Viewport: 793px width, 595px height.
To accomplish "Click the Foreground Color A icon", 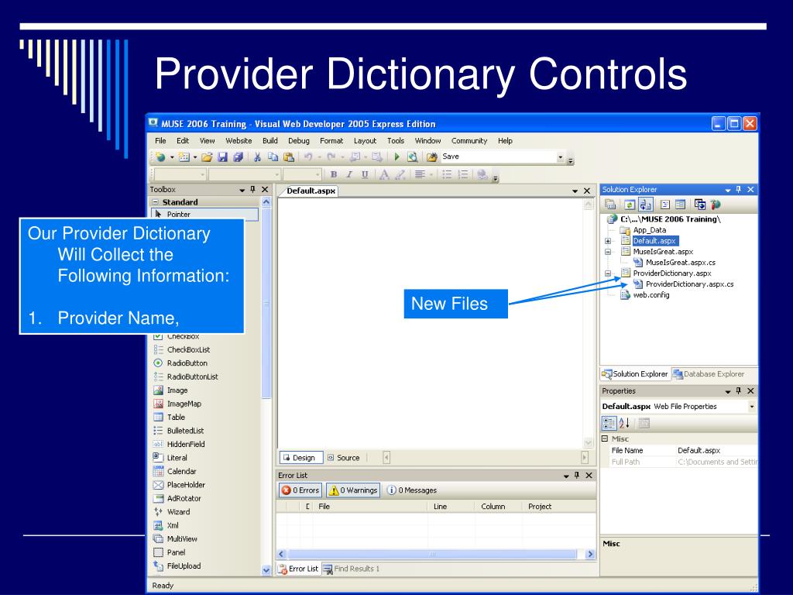I will [384, 174].
